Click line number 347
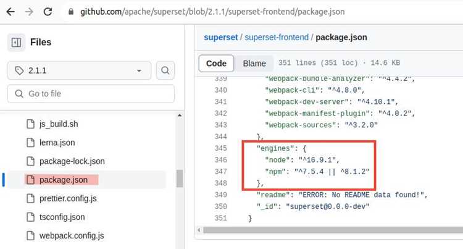 pos(220,172)
